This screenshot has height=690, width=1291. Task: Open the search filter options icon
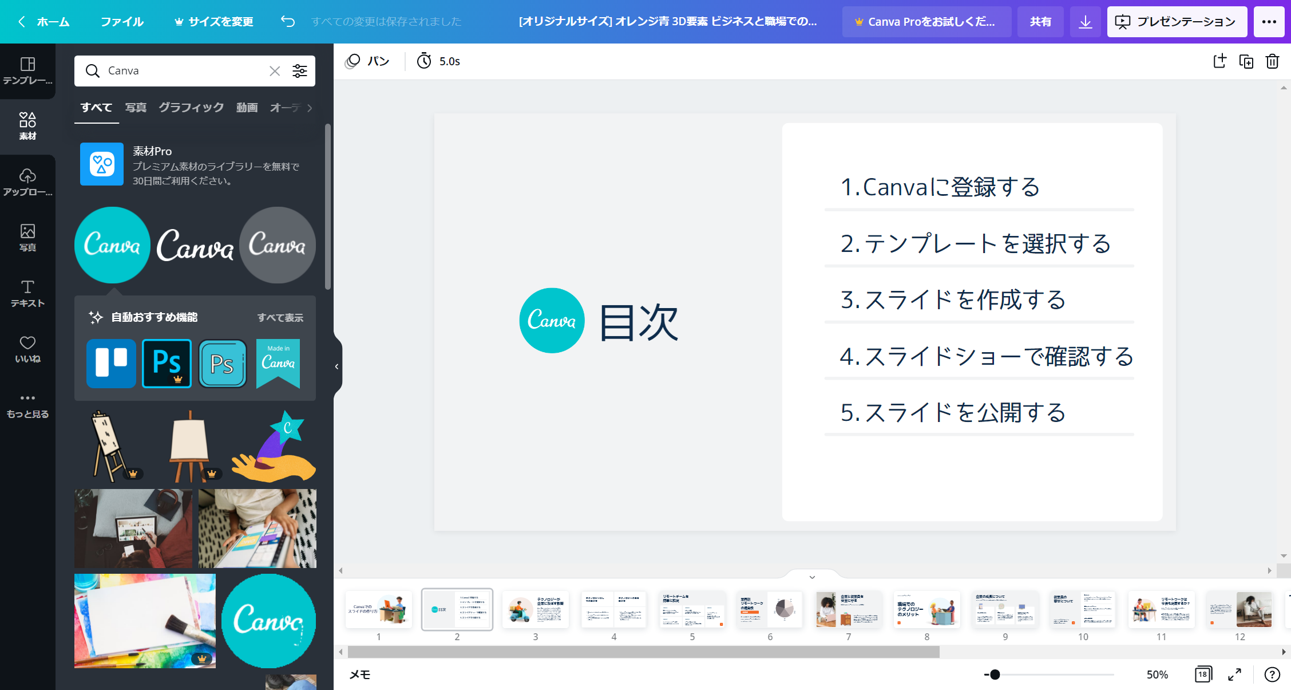coord(300,71)
